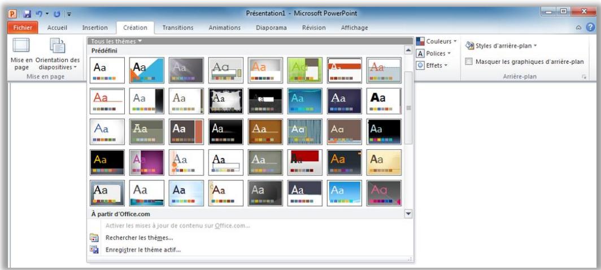This screenshot has height=270, width=601.
Task: Switch to the Révision tab
Action: pyautogui.click(x=314, y=28)
